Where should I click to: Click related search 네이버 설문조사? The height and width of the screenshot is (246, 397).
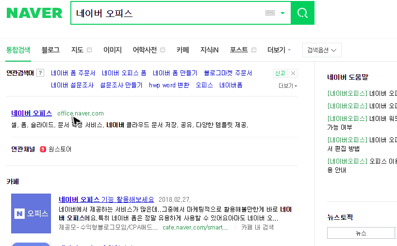72,85
